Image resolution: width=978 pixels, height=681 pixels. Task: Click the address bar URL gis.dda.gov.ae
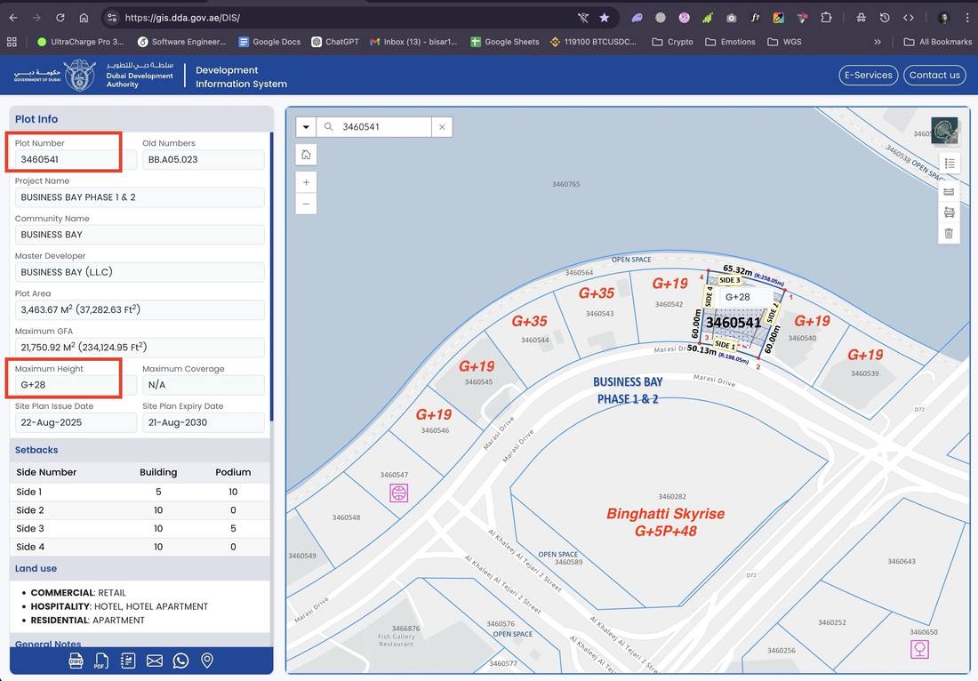(x=182, y=18)
